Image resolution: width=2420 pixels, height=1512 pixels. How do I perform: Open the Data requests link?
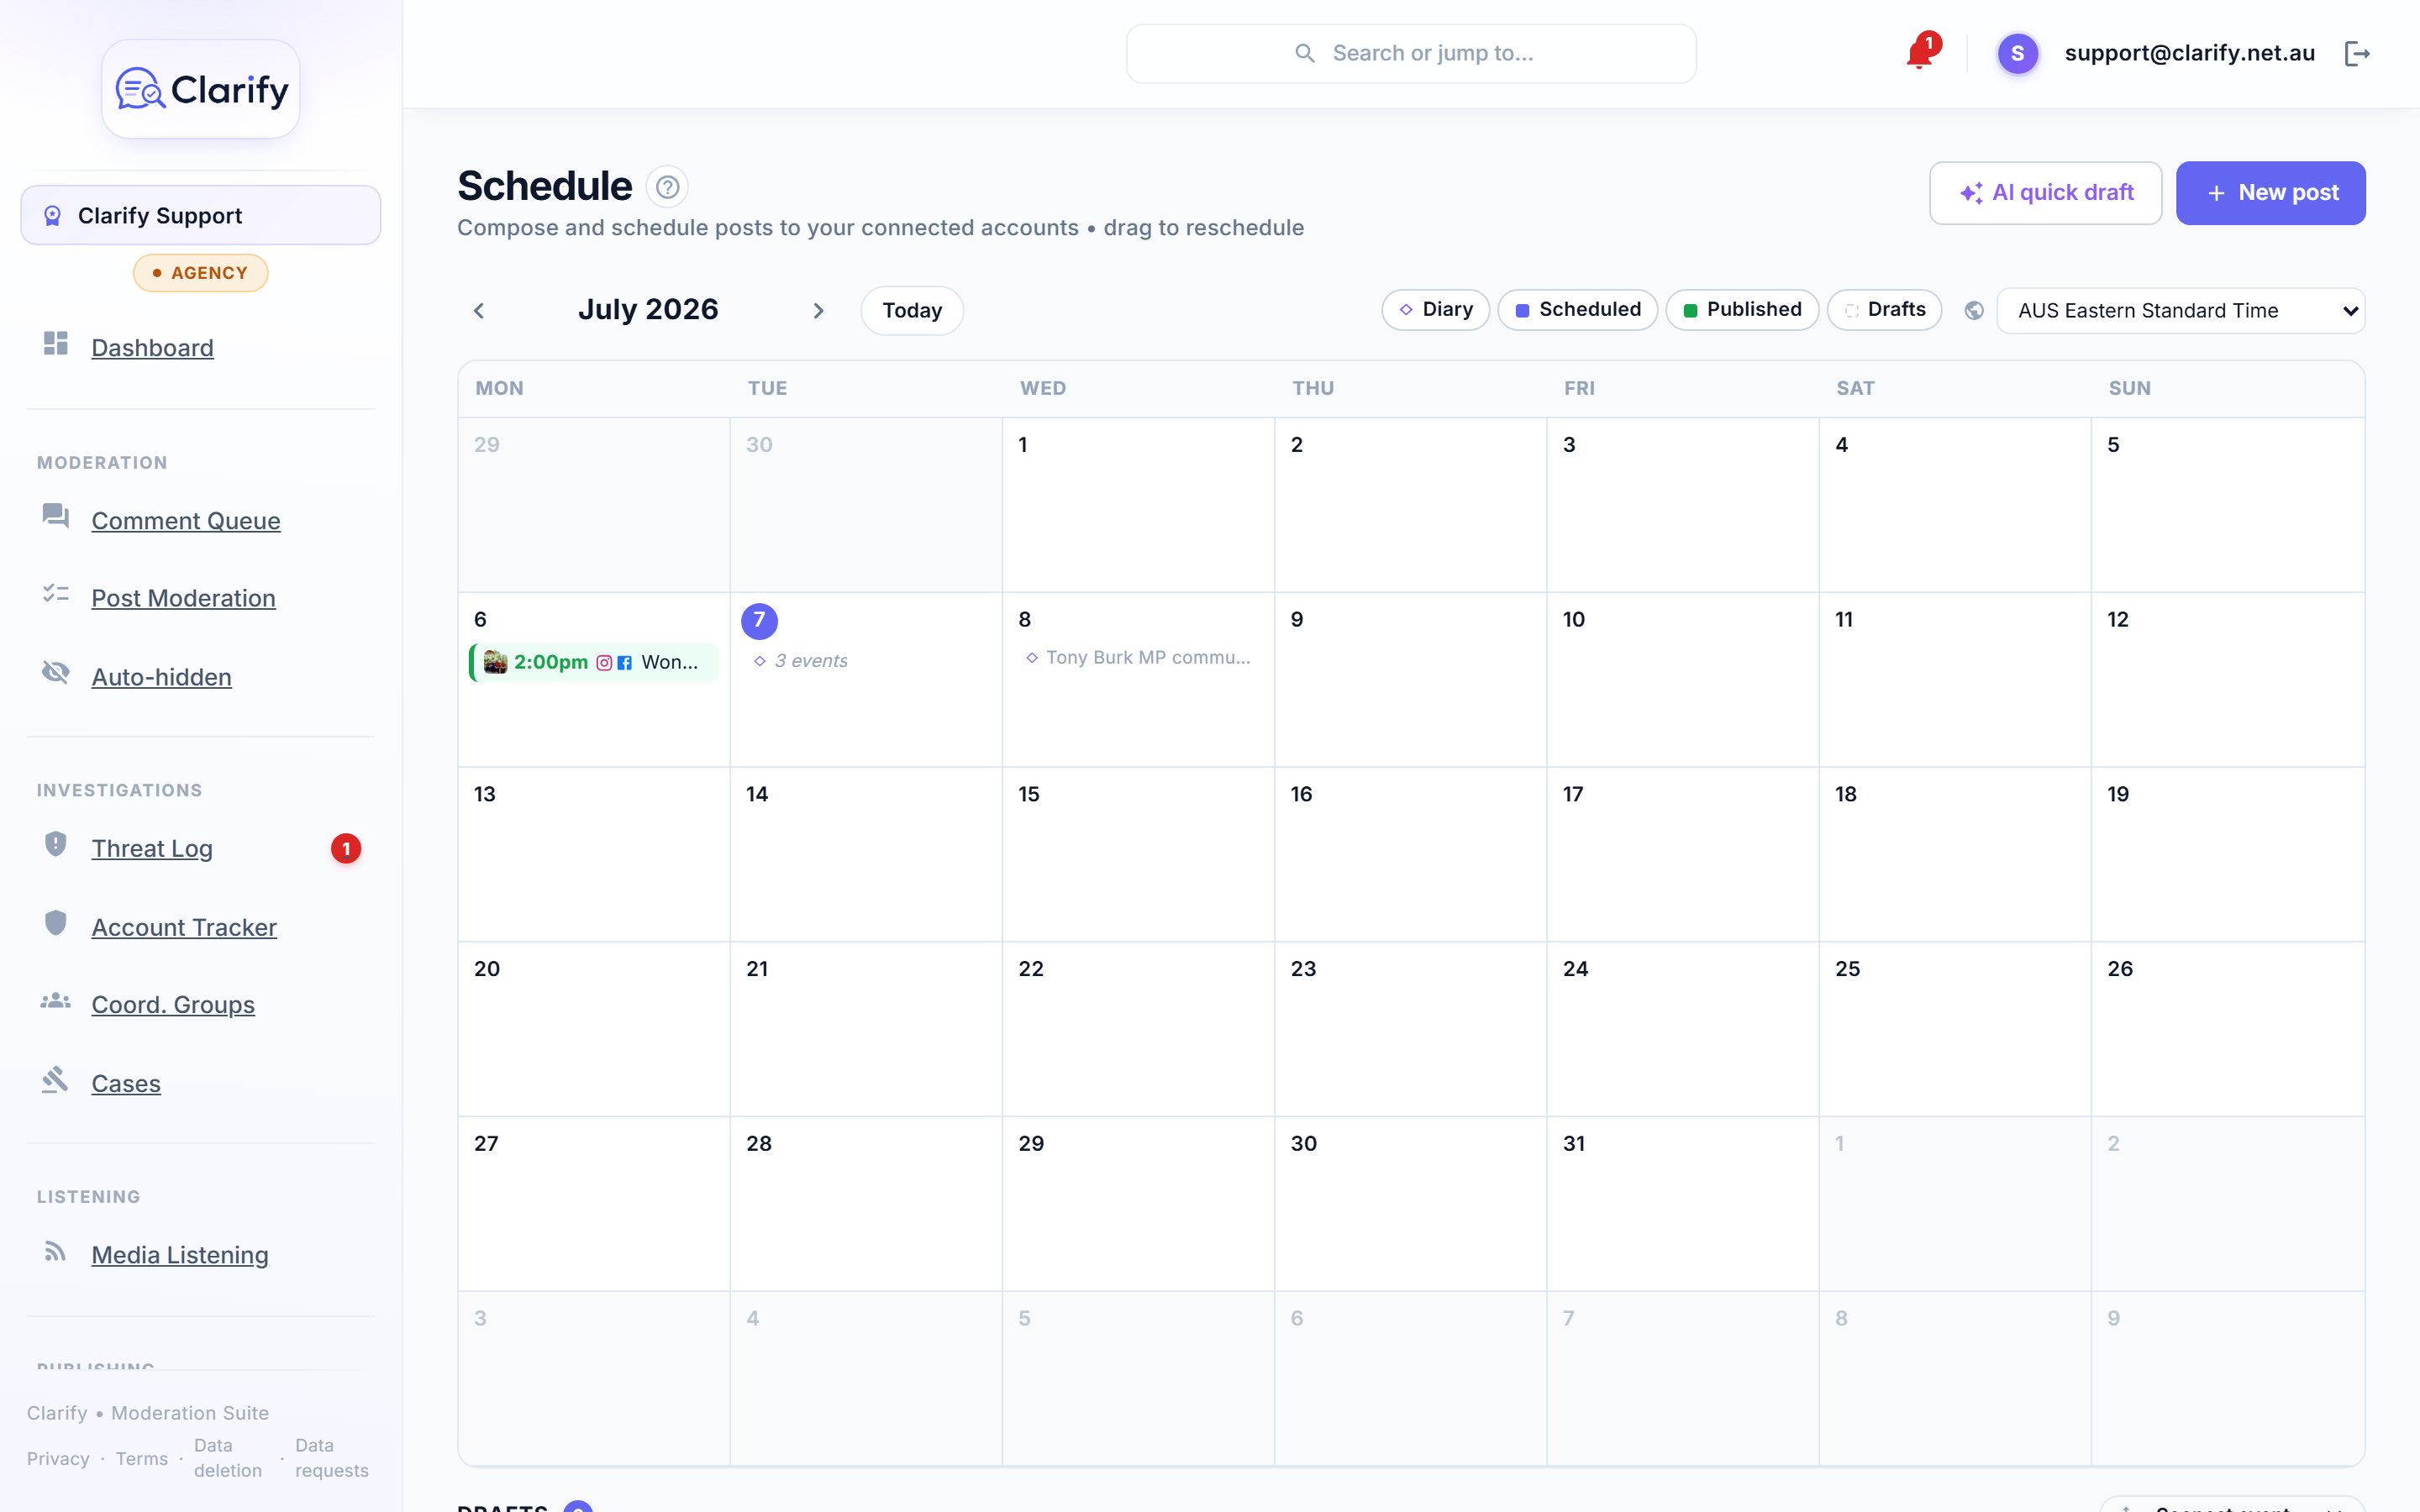[x=332, y=1458]
